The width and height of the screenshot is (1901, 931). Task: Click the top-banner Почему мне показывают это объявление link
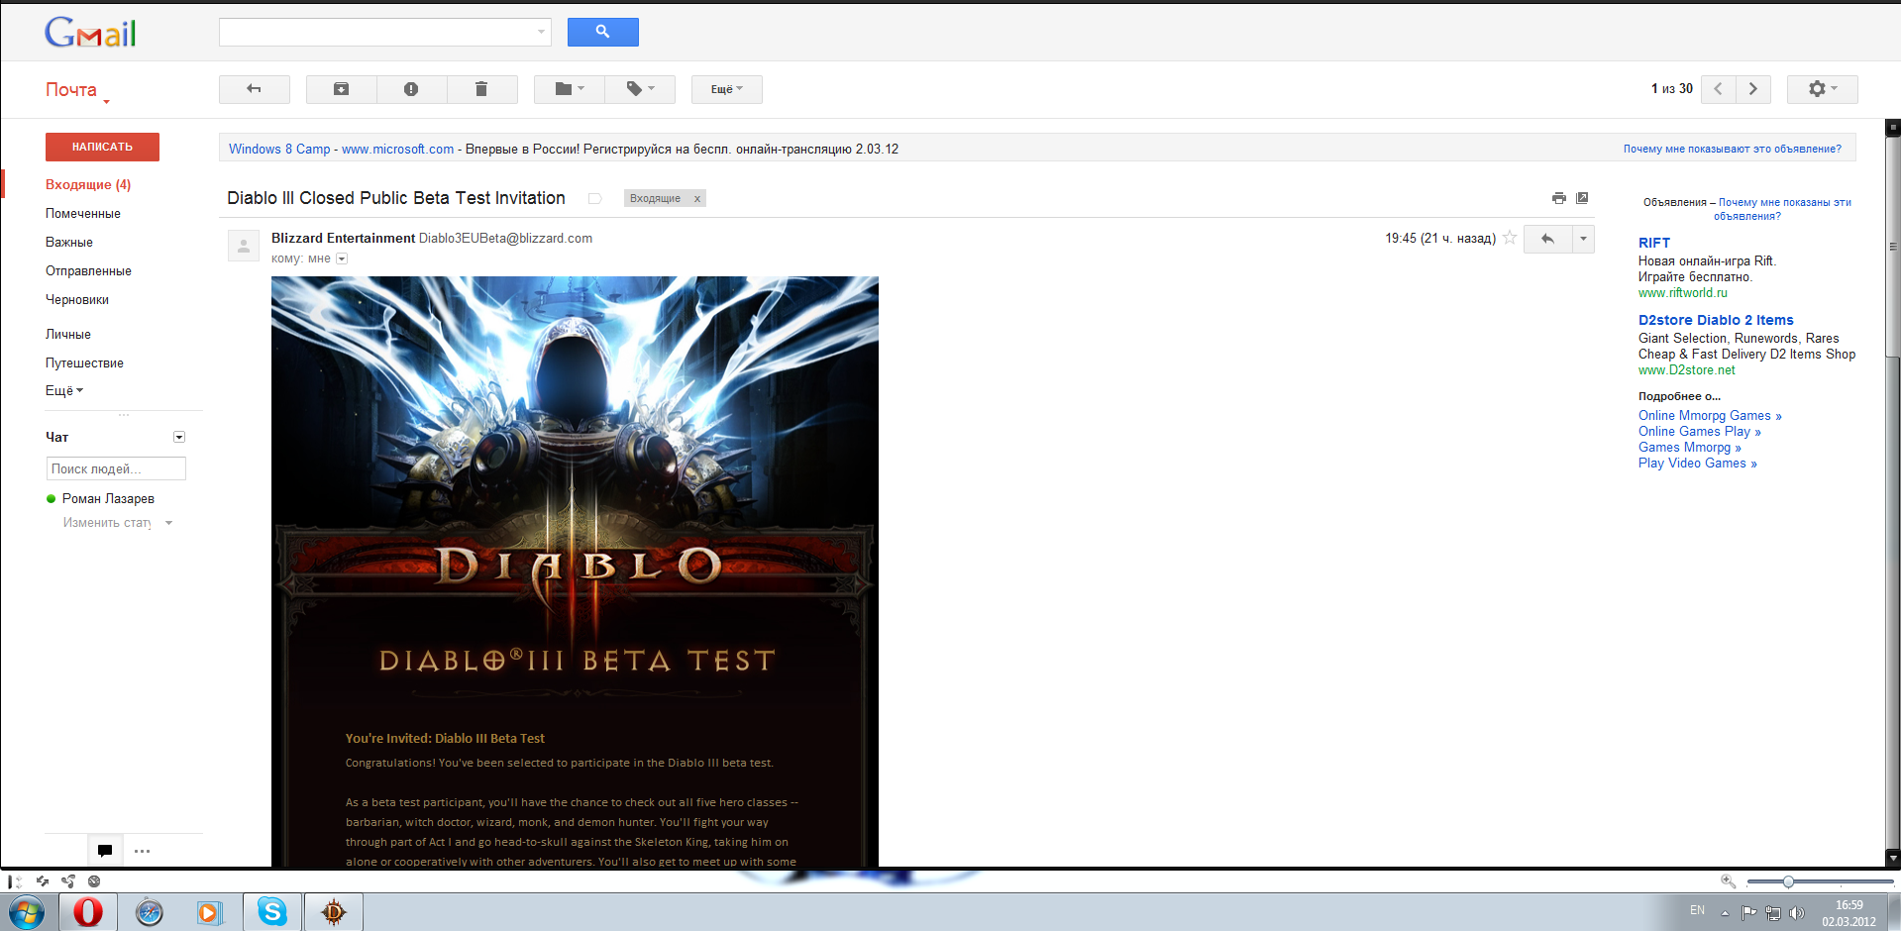click(x=1733, y=149)
